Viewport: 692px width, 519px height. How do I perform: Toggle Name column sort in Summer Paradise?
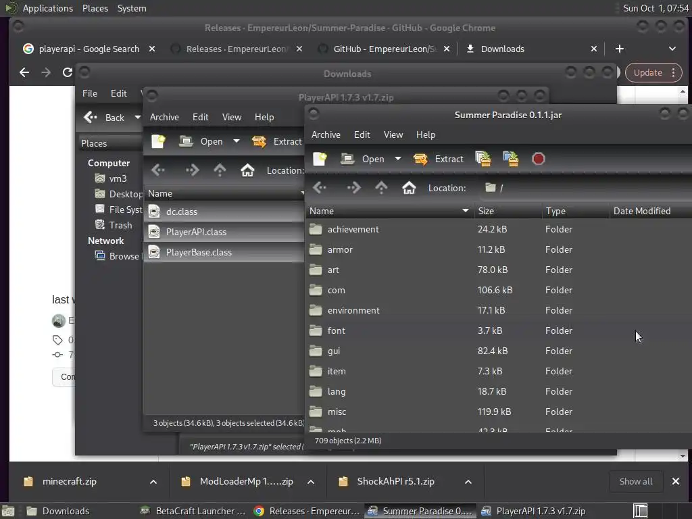coord(390,211)
